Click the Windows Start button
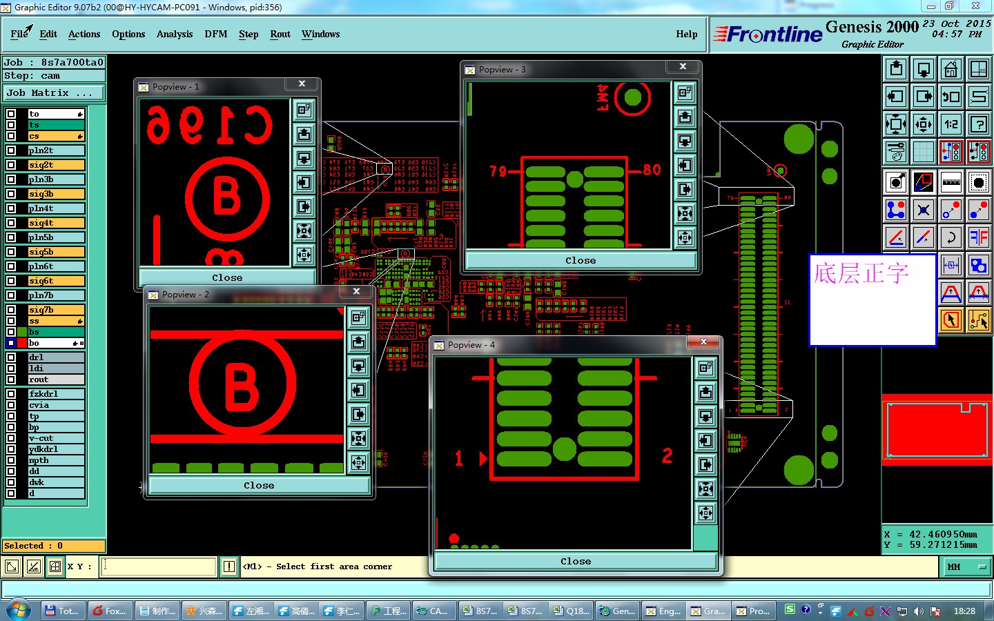994x621 pixels. click(18, 611)
